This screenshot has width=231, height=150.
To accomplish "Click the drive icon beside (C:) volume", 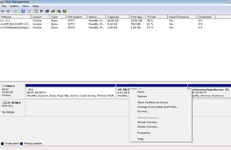I will 2,21.
